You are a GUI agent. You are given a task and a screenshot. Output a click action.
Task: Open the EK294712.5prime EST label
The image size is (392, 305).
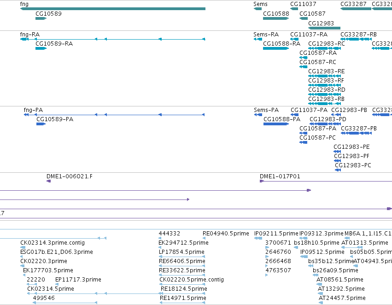[x=183, y=243]
